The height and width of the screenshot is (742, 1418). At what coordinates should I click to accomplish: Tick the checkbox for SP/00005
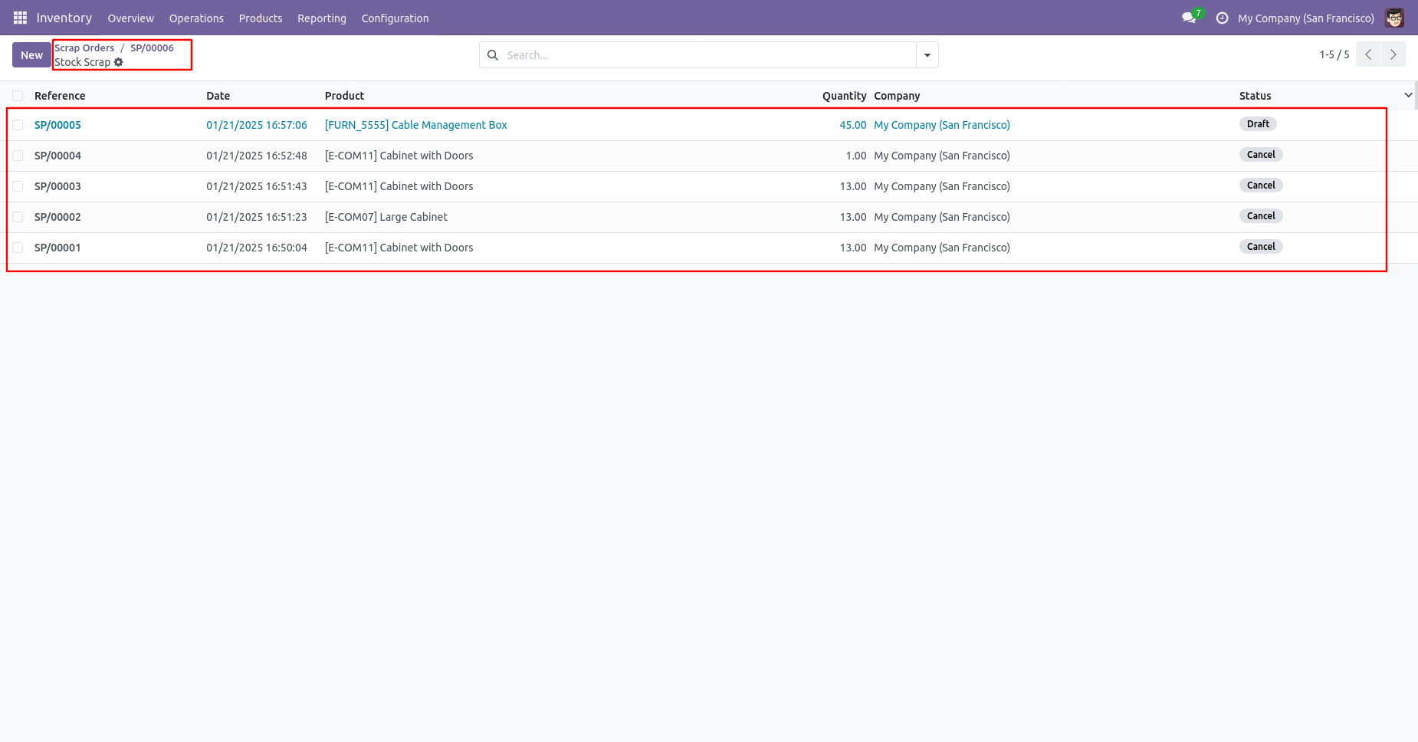pyautogui.click(x=18, y=125)
